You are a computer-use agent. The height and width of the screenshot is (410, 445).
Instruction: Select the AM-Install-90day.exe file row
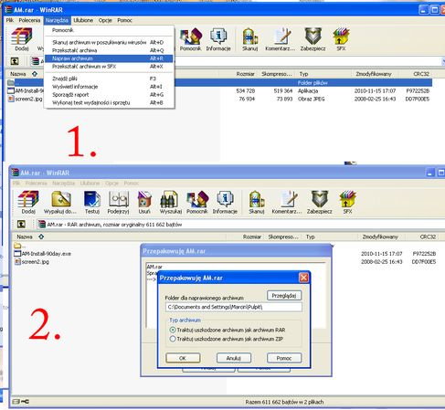43,253
